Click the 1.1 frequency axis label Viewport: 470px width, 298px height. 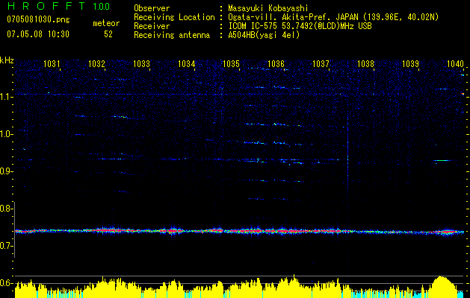tap(6, 97)
